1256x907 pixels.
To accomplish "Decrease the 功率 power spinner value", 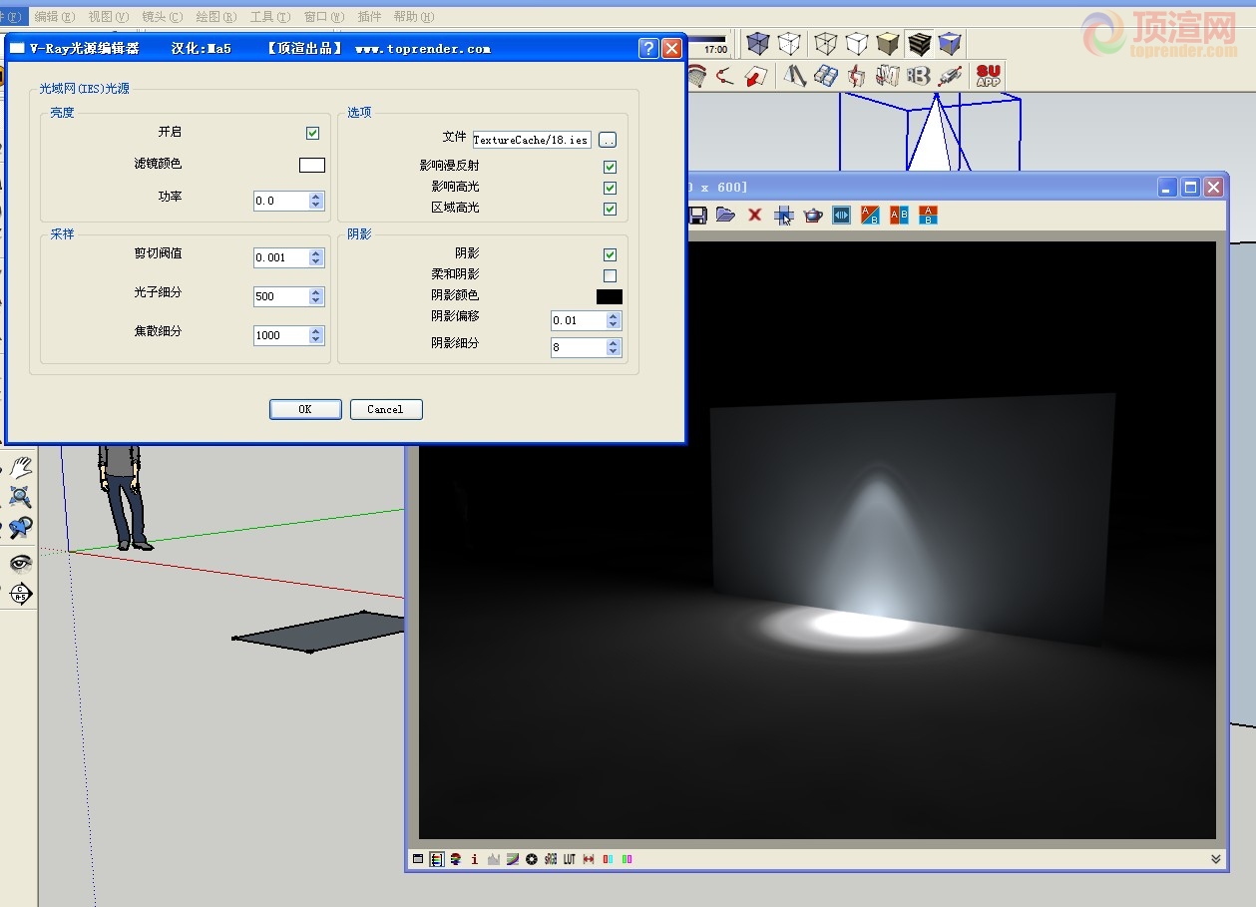I will 316,206.
